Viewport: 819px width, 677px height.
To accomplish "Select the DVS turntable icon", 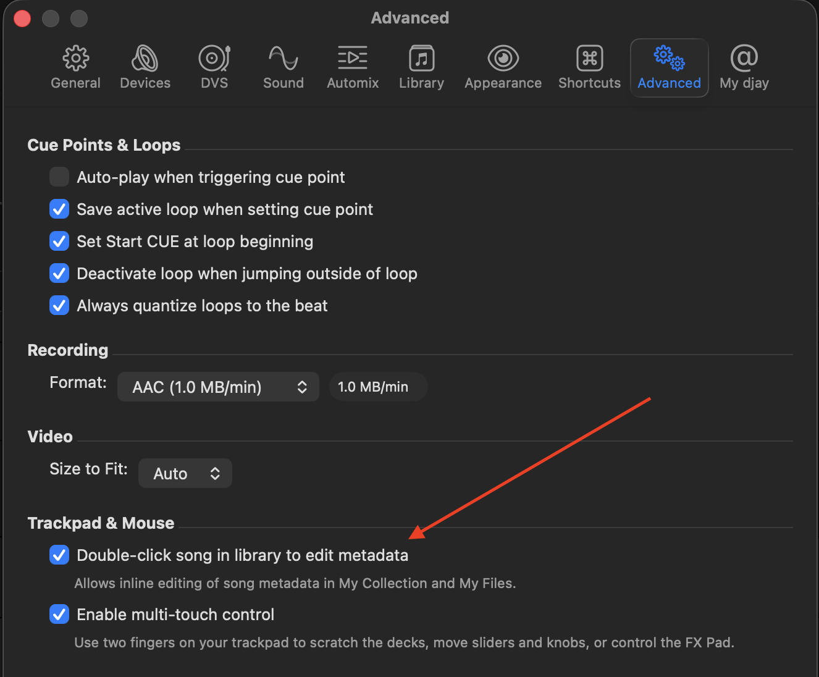I will [214, 59].
